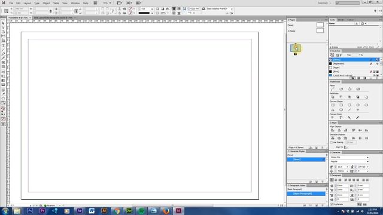
Task: Open font style Regular dropdown
Action: coord(367,161)
